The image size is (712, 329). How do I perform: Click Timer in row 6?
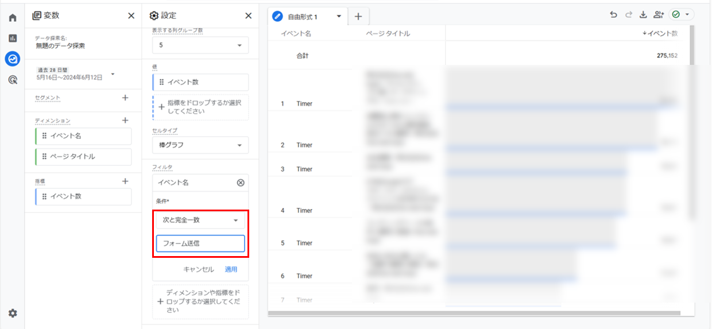tap(304, 276)
